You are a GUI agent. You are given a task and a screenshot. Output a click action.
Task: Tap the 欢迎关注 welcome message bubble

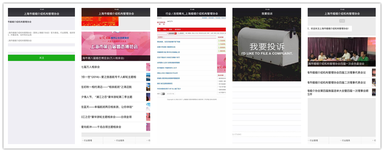pyautogui.click(x=330, y=29)
